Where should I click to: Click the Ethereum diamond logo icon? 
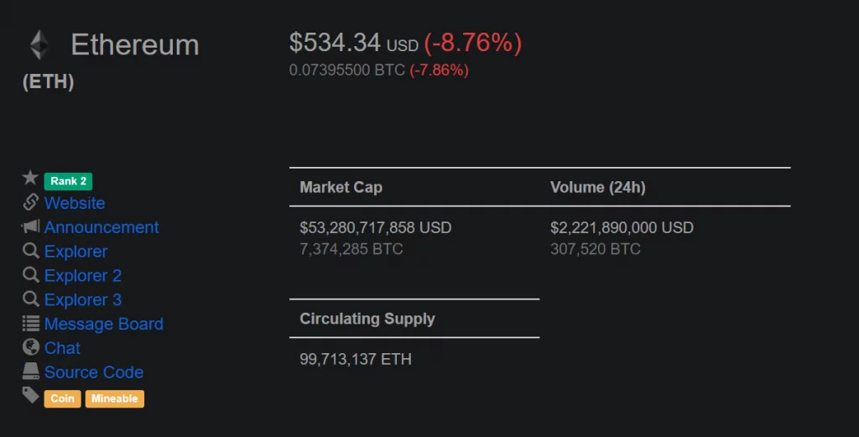(x=39, y=44)
